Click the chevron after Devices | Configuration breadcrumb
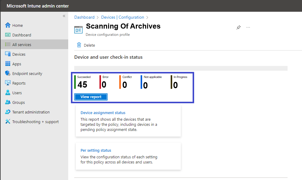Screen dimensions: 302x180 point(147,17)
